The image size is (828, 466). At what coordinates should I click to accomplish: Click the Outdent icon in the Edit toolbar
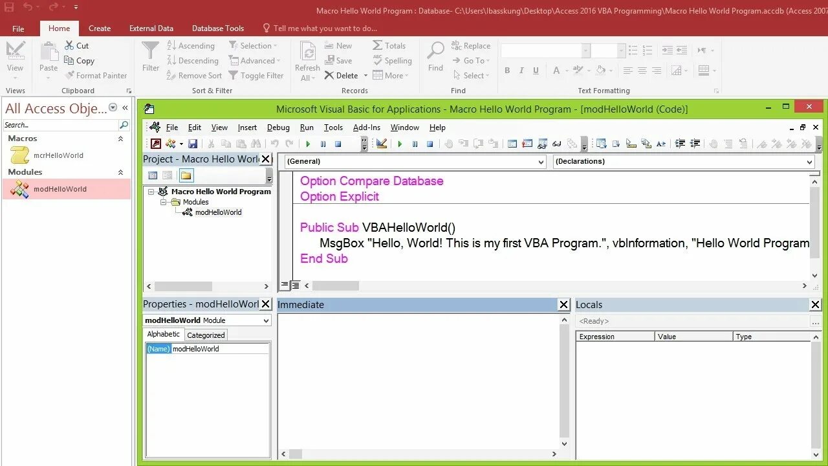click(x=695, y=144)
